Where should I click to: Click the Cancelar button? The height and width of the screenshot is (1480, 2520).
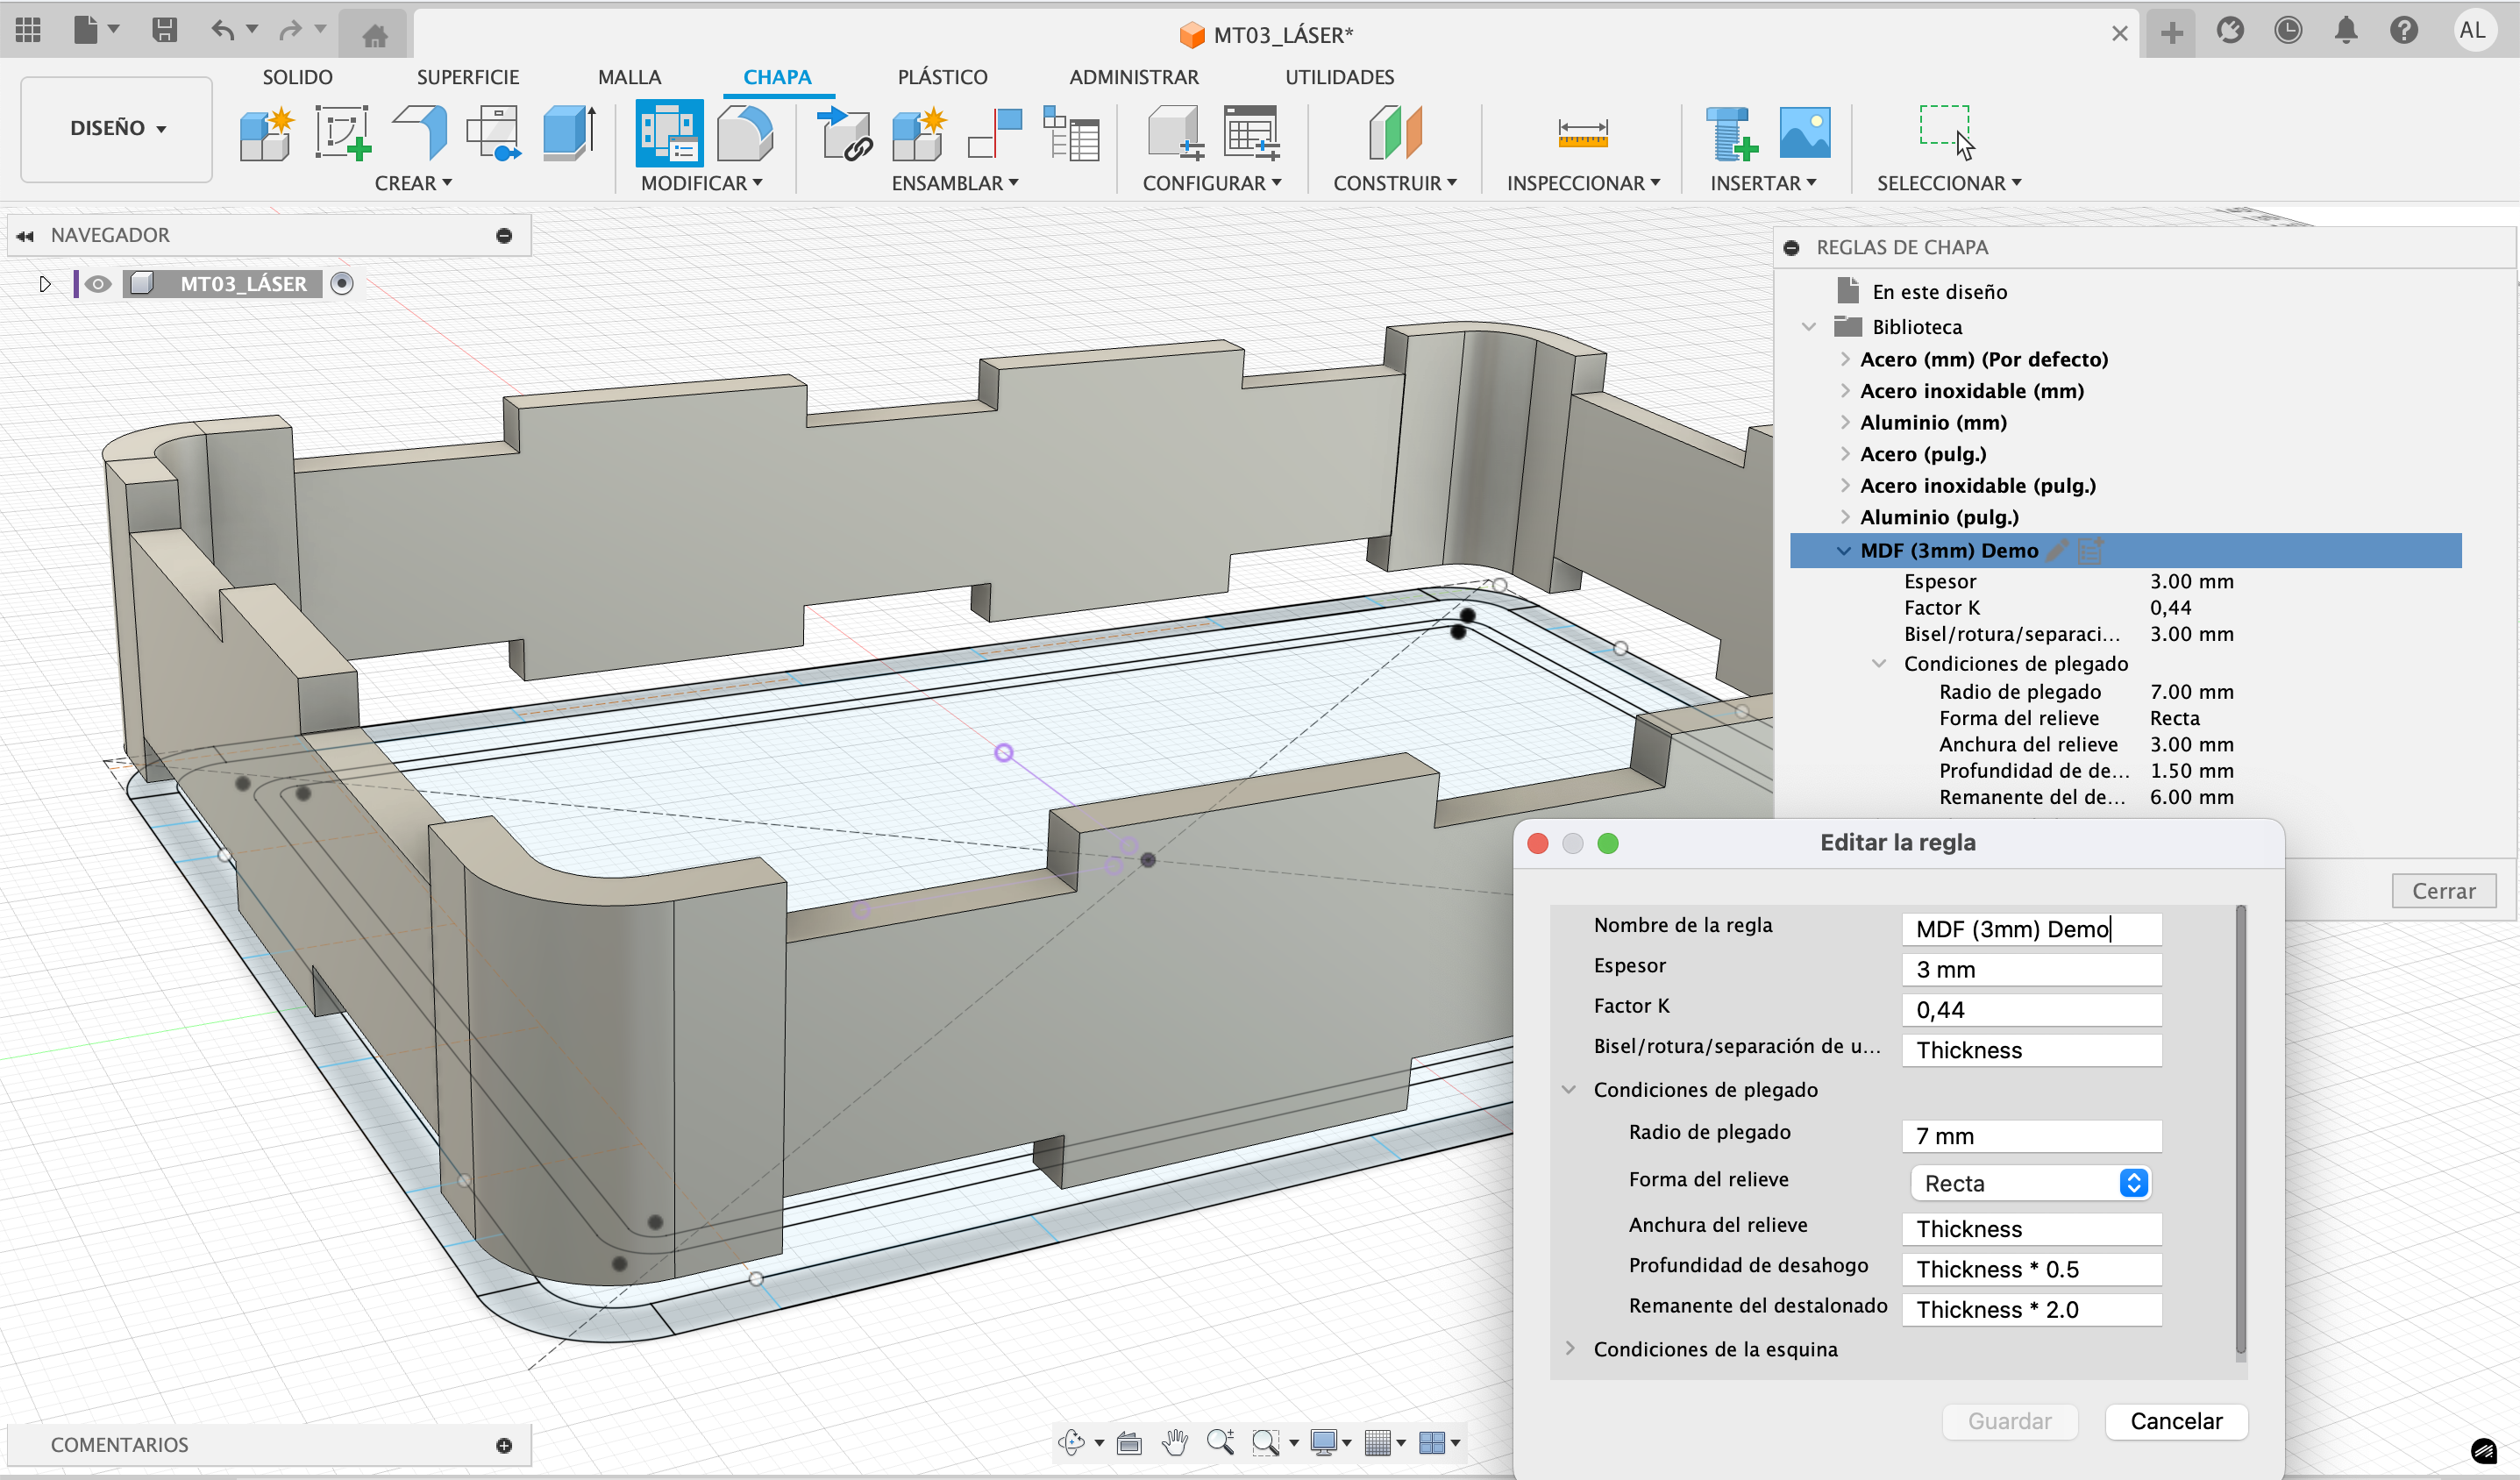(2175, 1421)
